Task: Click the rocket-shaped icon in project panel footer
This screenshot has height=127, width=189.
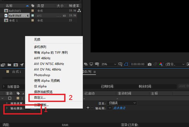Action: 22,65
